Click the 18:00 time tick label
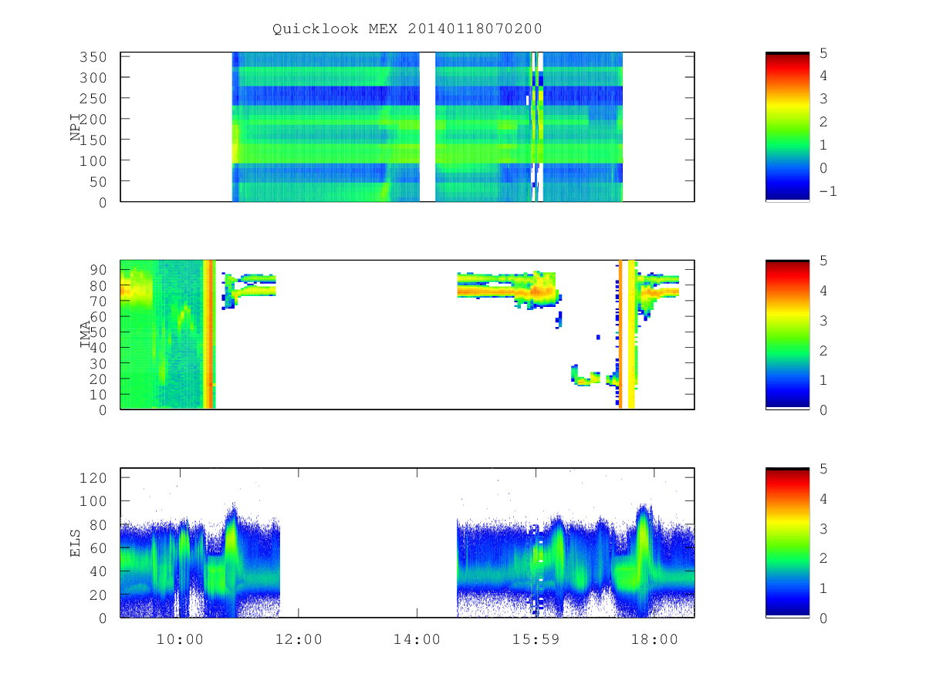This screenshot has height=694, width=926. point(654,639)
